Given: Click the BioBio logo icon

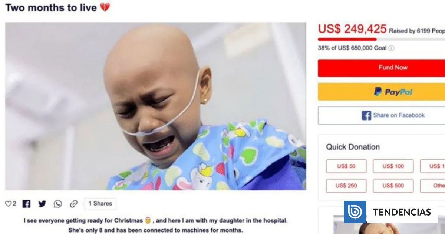Looking at the screenshot, I should (x=355, y=212).
